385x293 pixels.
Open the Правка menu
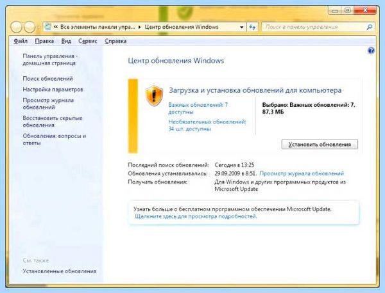coord(44,41)
